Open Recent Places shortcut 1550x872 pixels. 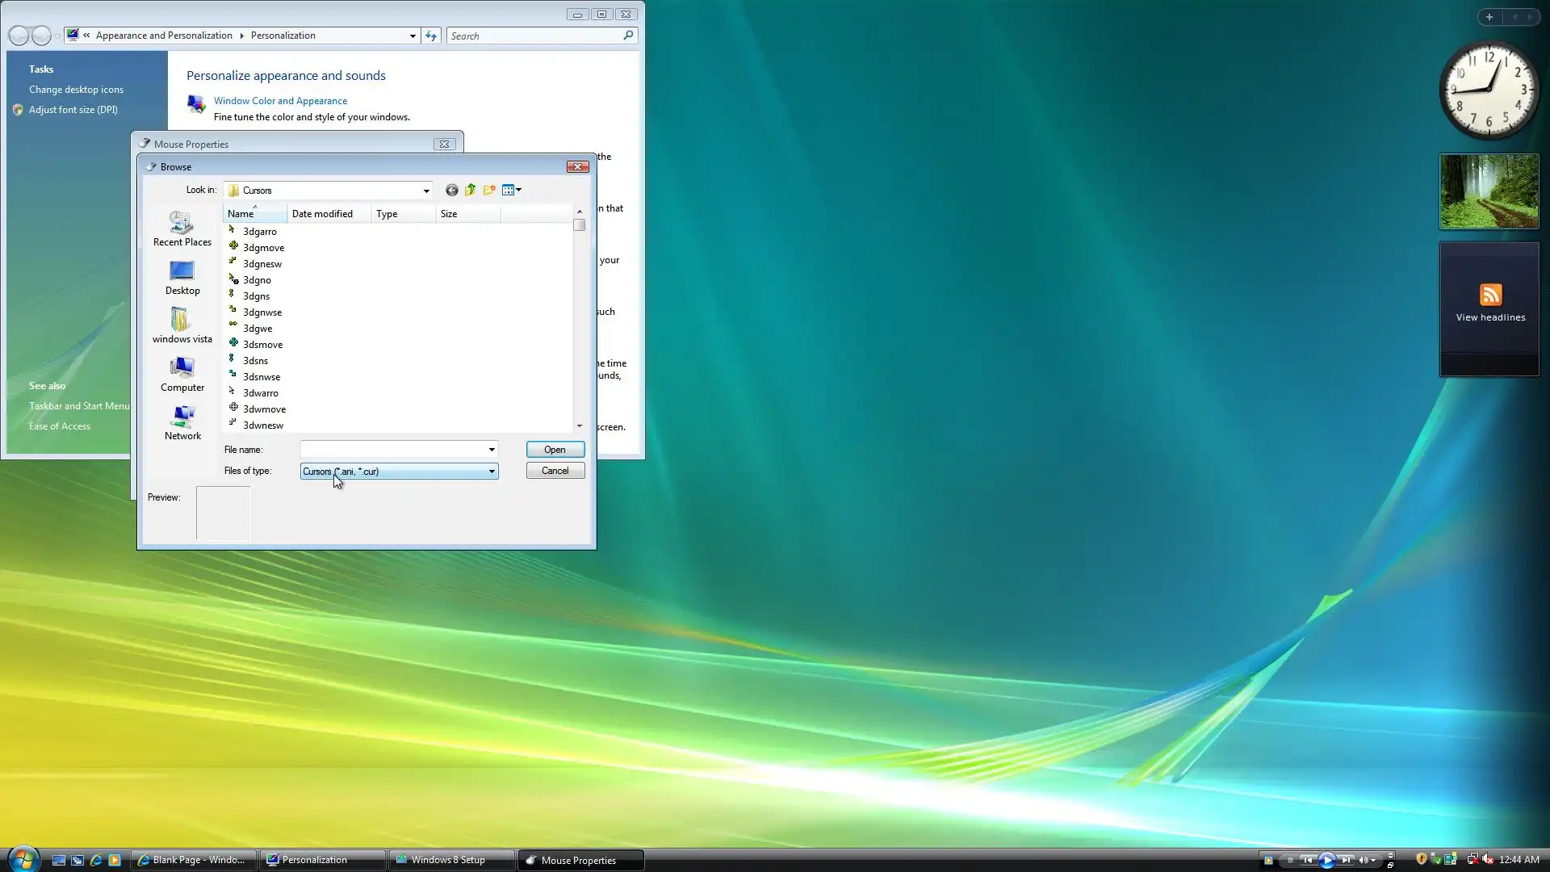(182, 228)
